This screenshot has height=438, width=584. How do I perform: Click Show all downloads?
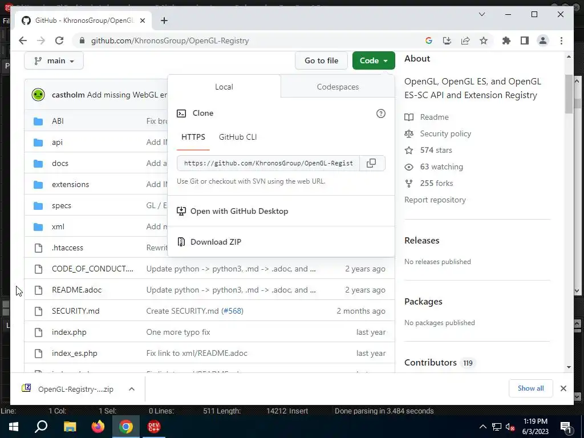[531, 388]
